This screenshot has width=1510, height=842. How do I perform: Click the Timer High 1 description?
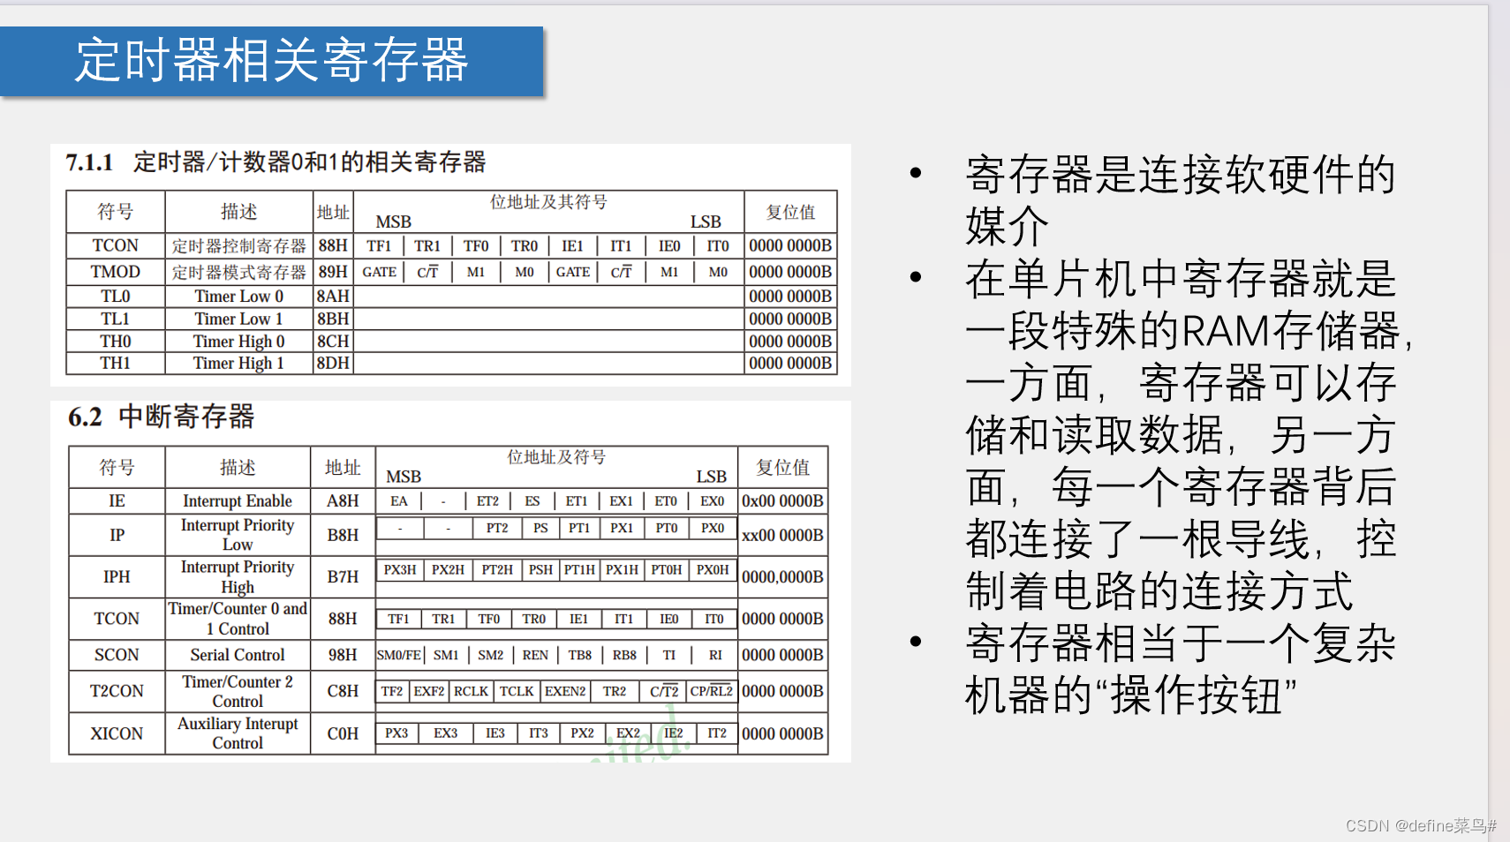tap(239, 363)
